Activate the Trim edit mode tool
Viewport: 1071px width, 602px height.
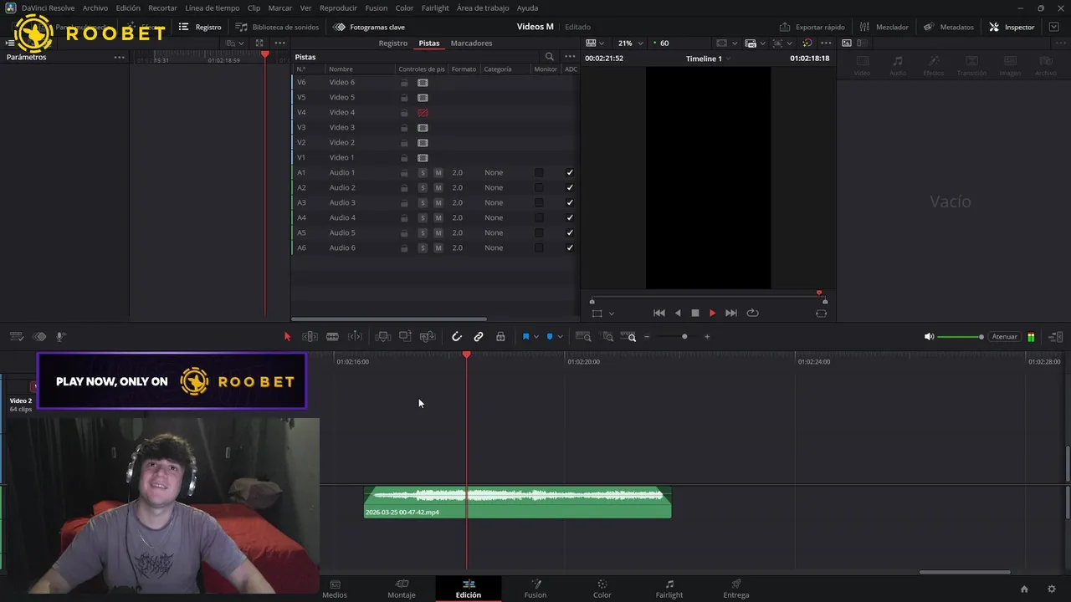310,337
